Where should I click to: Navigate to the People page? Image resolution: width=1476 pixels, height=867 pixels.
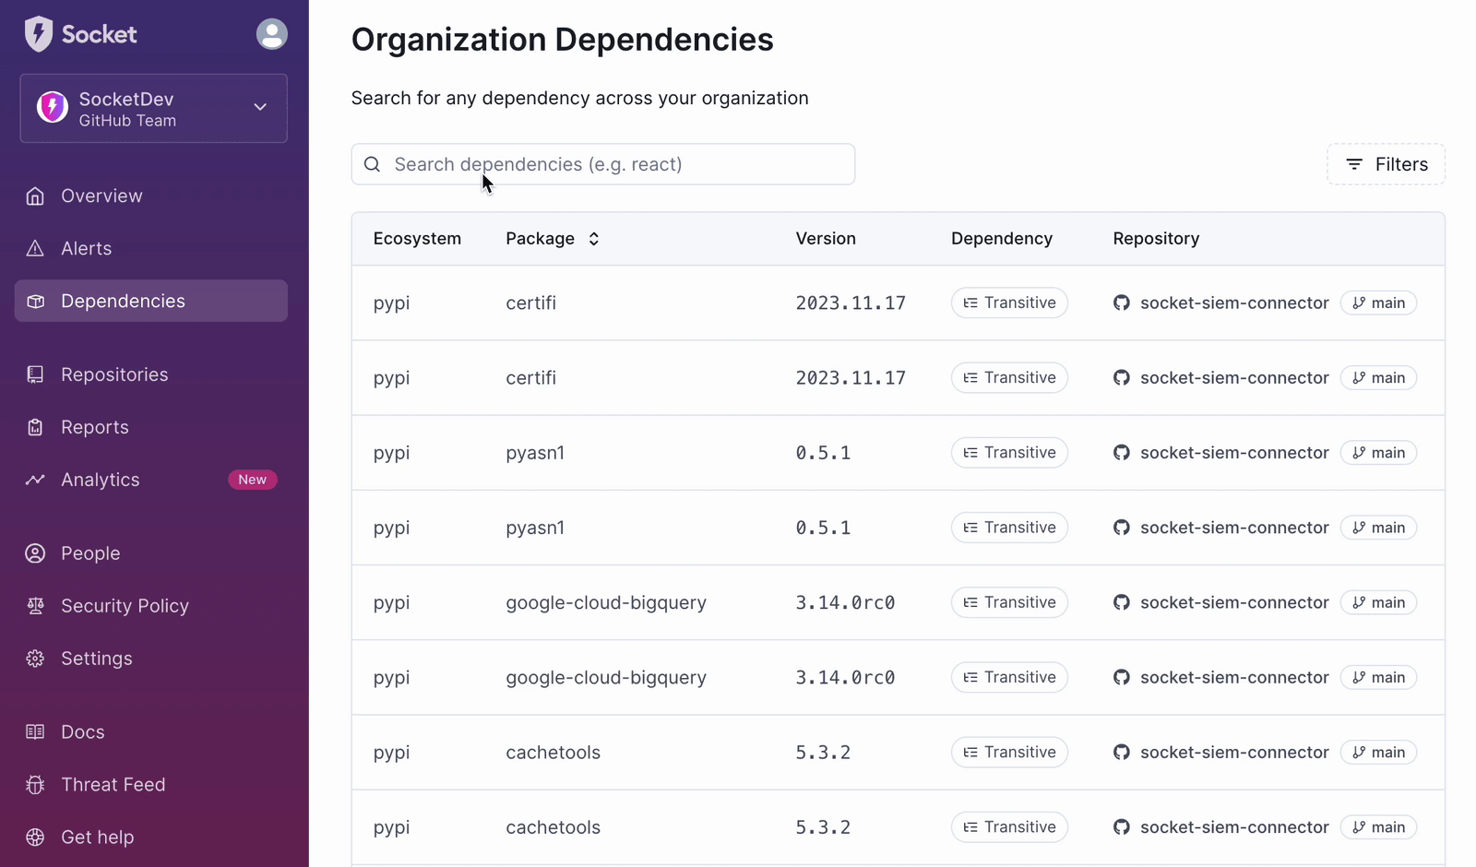click(90, 553)
